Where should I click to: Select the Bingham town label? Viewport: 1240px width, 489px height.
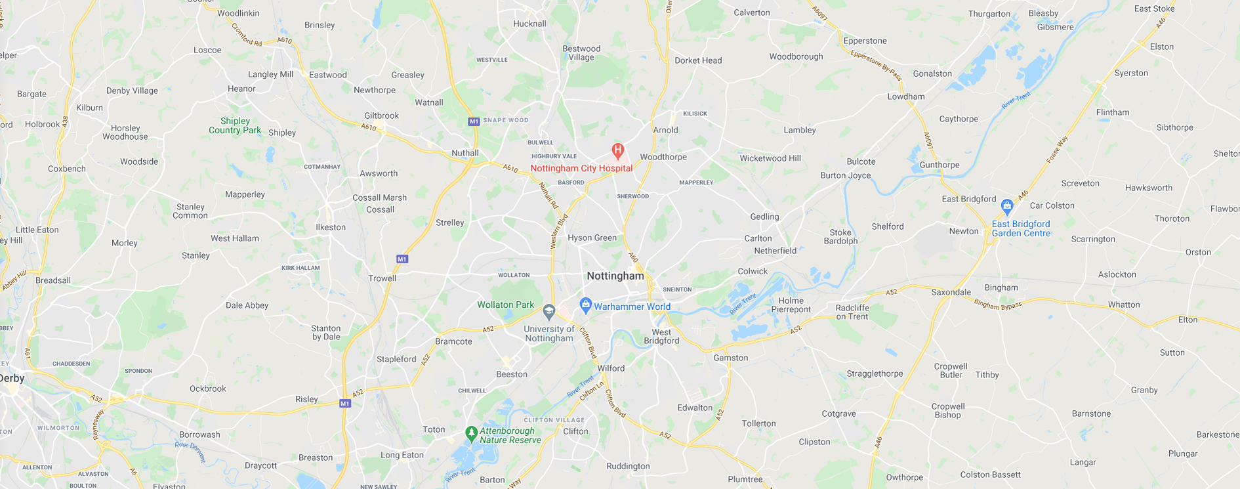(x=1001, y=287)
